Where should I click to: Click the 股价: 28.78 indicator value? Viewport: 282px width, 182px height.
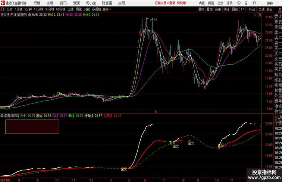click(x=44, y=116)
